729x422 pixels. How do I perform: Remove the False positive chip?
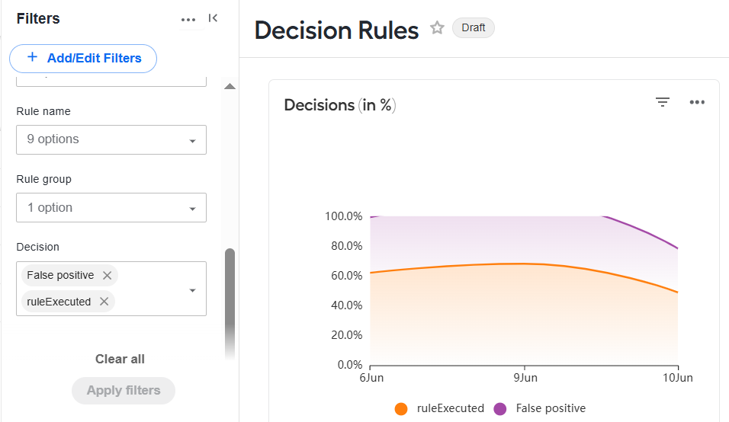[x=107, y=275]
